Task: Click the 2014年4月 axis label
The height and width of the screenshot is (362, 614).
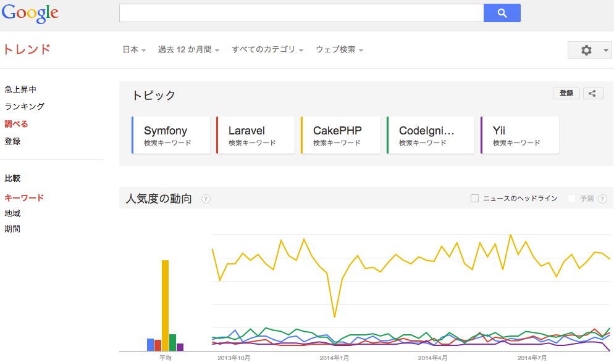Action: [432, 358]
